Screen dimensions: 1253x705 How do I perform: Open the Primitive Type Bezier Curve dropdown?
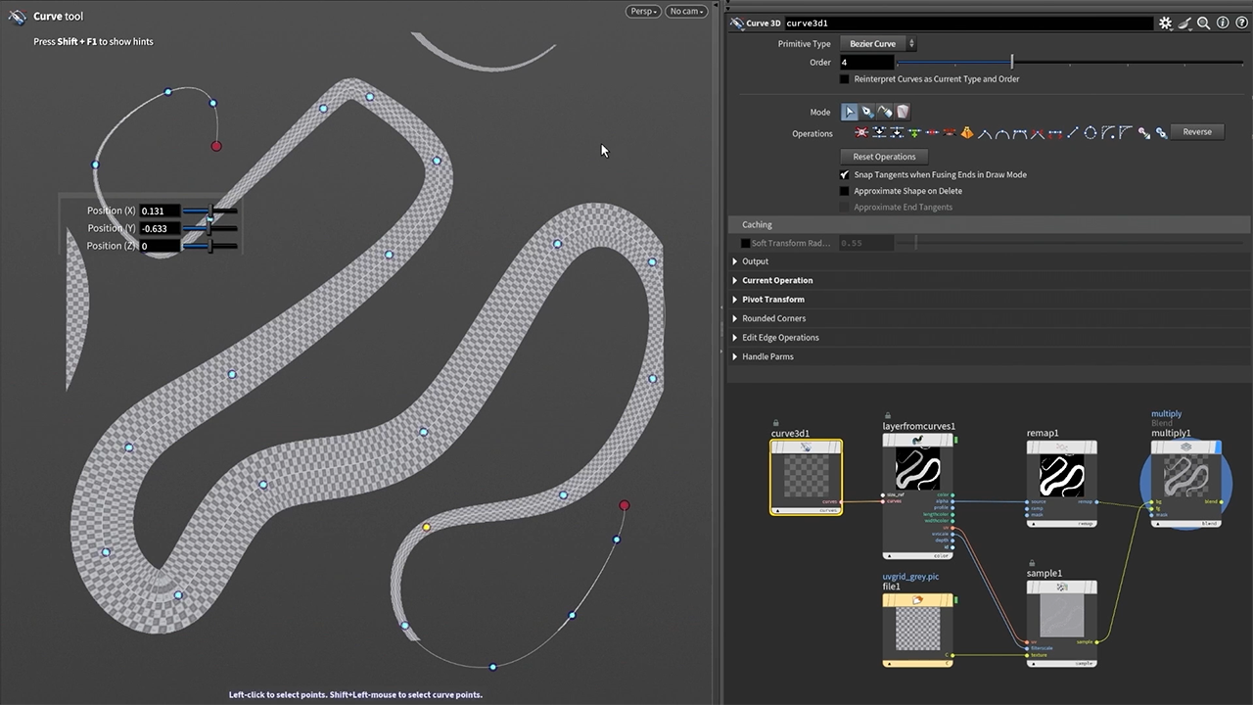click(877, 44)
